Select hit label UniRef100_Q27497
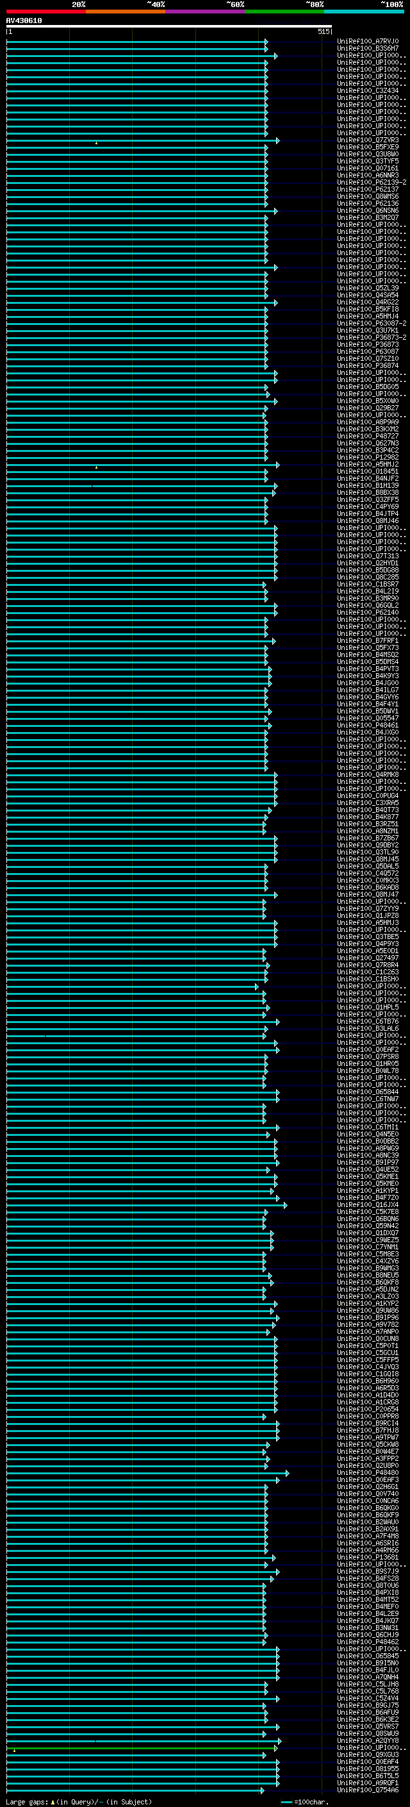The height and width of the screenshot is (1807, 410). pos(368,958)
